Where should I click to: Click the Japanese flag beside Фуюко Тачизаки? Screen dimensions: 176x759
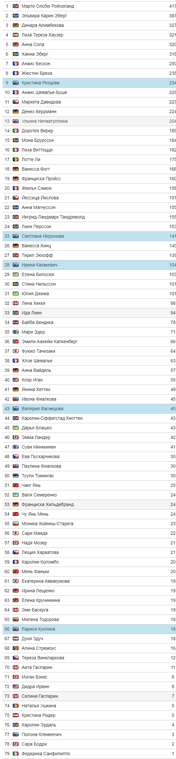tap(16, 351)
